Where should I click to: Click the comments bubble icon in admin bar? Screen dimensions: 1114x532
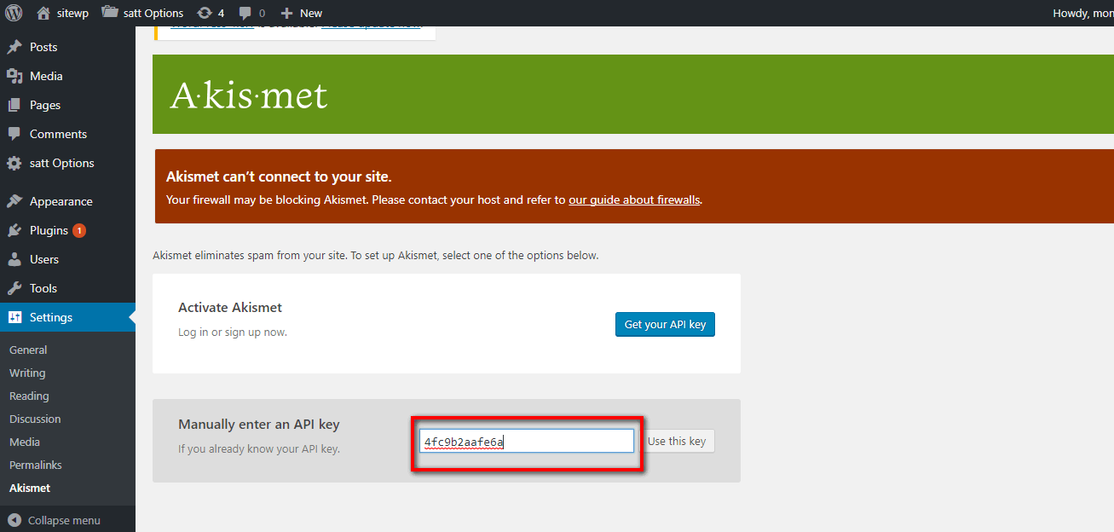coord(245,13)
